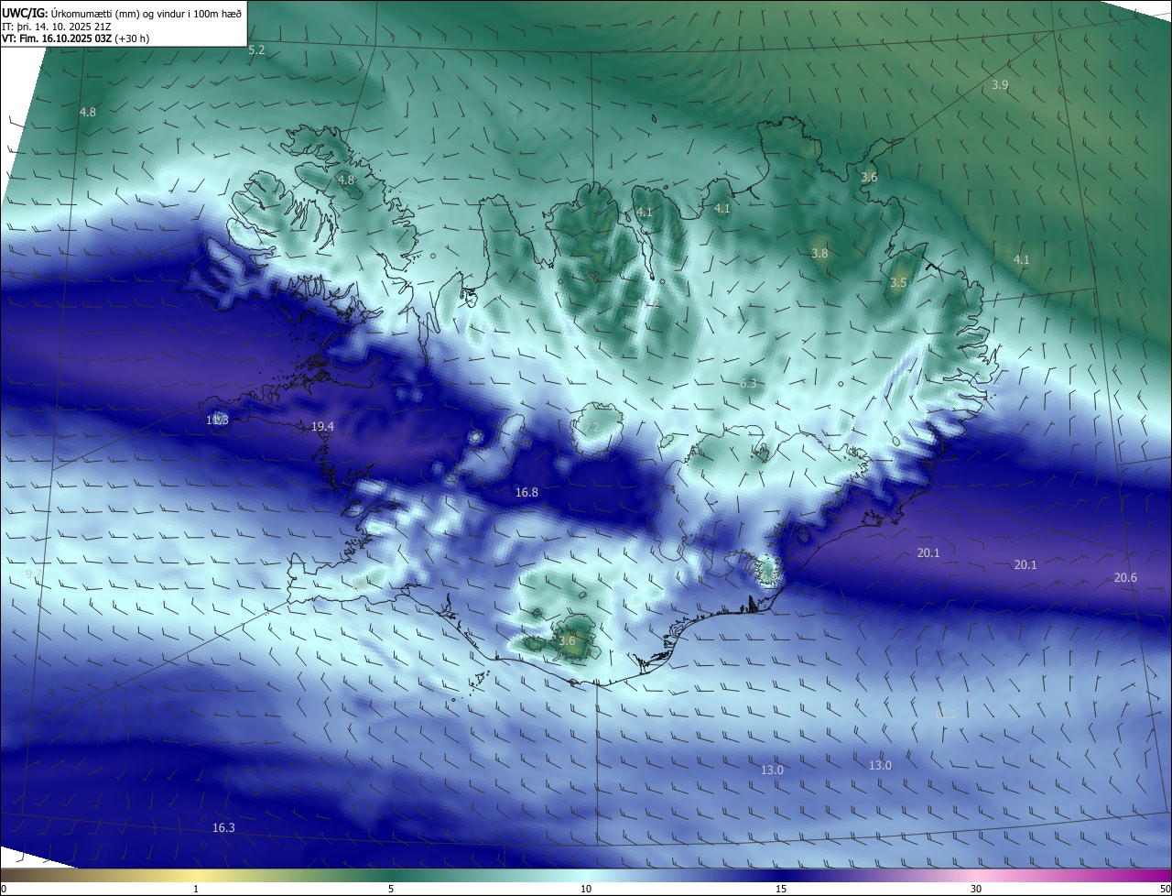
Task: Select the 30 tick on the color scale
Action: pos(976,889)
